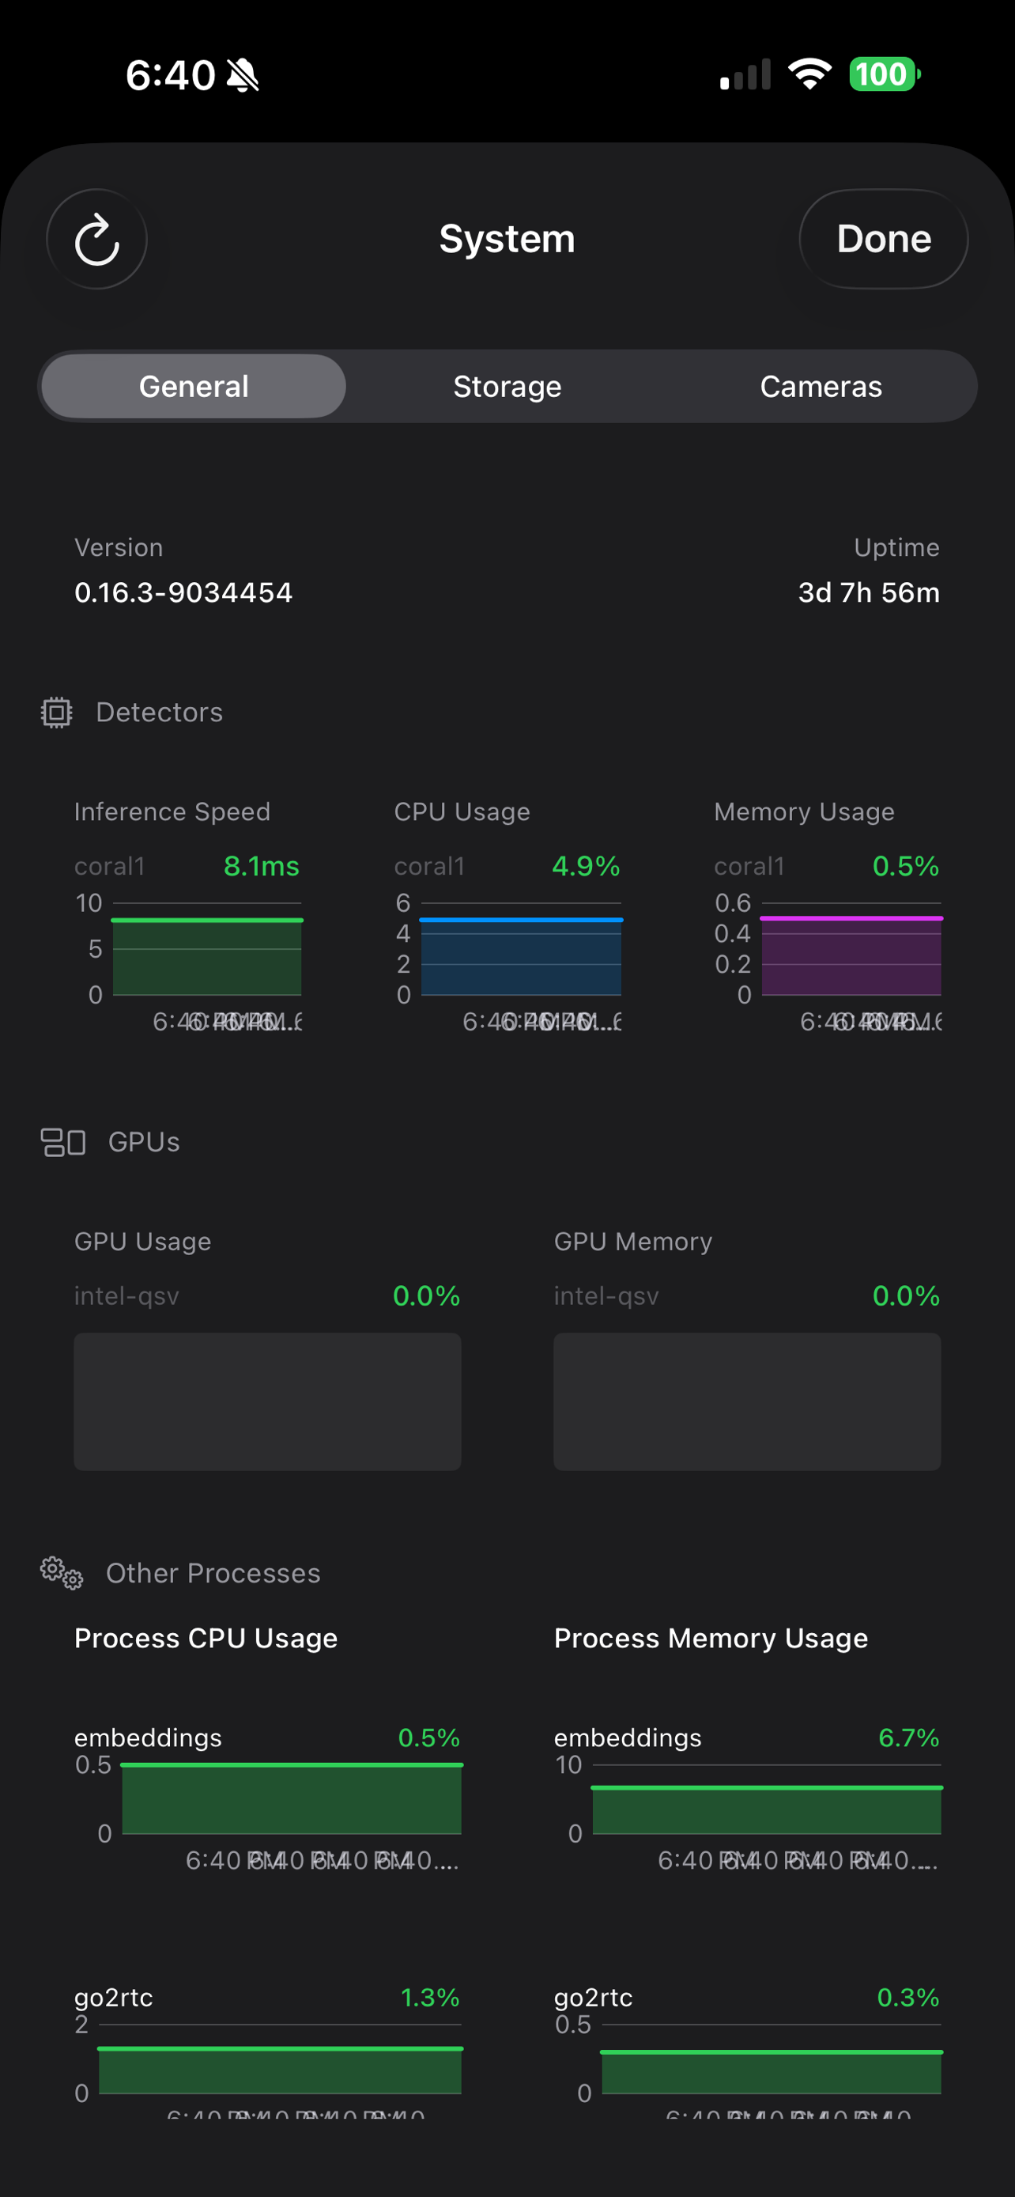The height and width of the screenshot is (2197, 1015).
Task: Click the go2rtc memory usage graph
Action: pos(772,2073)
